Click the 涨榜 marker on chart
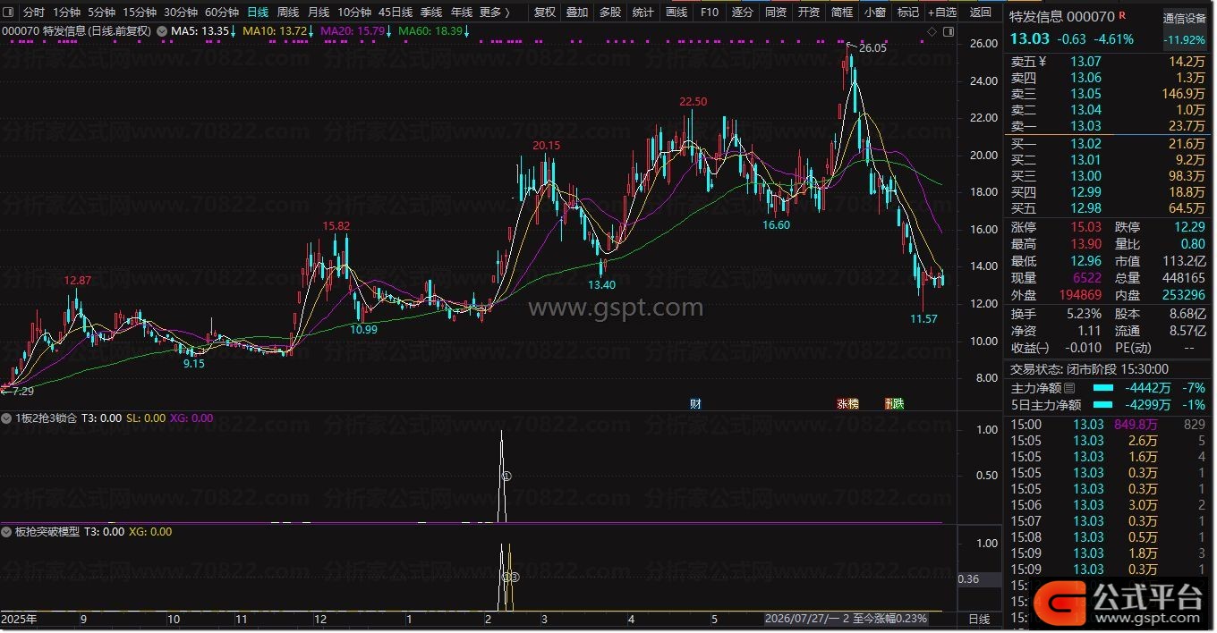 click(x=847, y=404)
